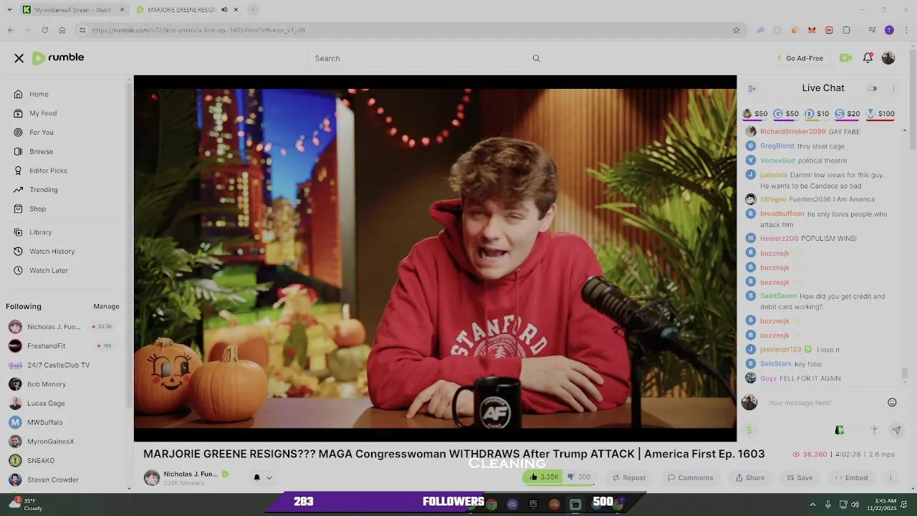Viewport: 917px width, 516px height.
Task: Open the green Go Live camera icon
Action: point(845,58)
